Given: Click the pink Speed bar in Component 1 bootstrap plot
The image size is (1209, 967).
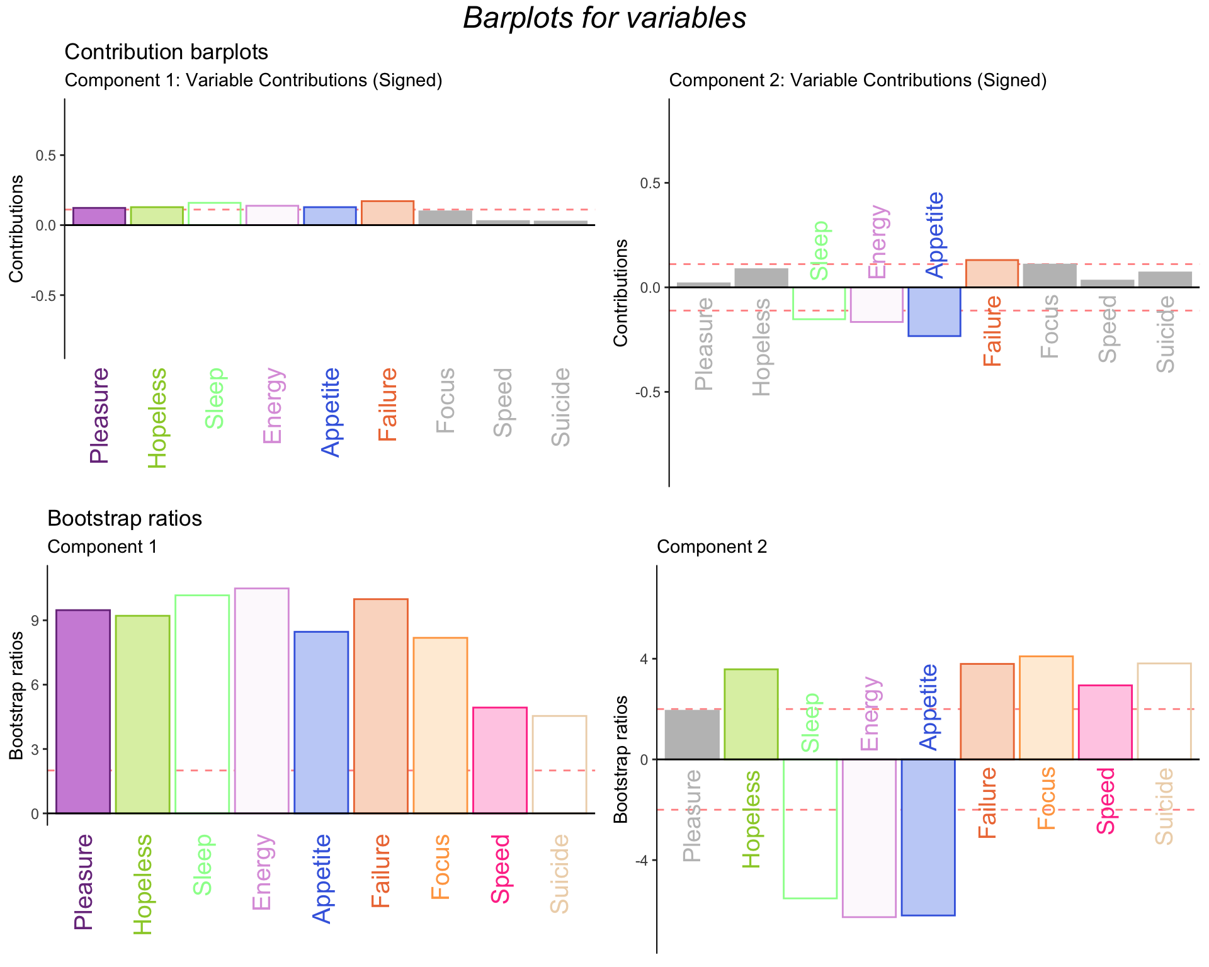Looking at the screenshot, I should point(500,760).
